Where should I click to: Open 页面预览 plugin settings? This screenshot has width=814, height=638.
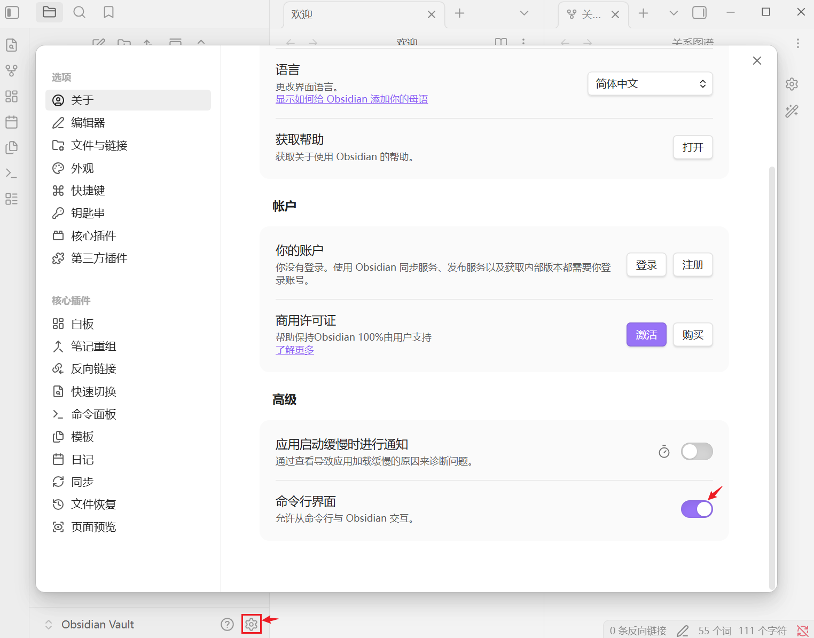click(x=128, y=527)
